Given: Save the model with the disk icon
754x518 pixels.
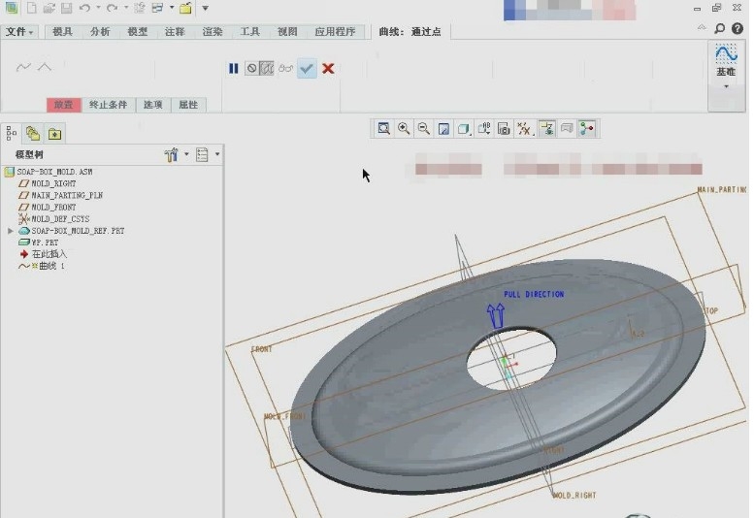Looking at the screenshot, I should point(66,8).
